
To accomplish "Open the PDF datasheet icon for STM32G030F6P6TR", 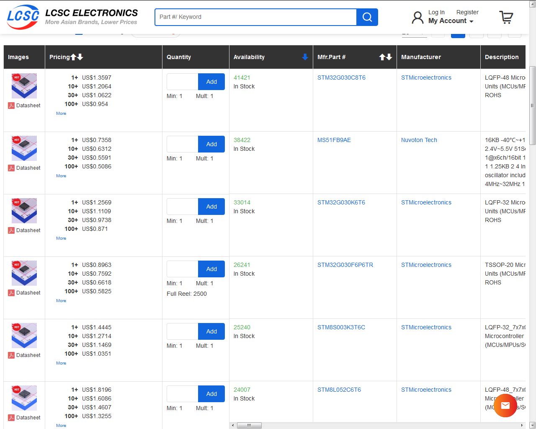I will click(11, 293).
